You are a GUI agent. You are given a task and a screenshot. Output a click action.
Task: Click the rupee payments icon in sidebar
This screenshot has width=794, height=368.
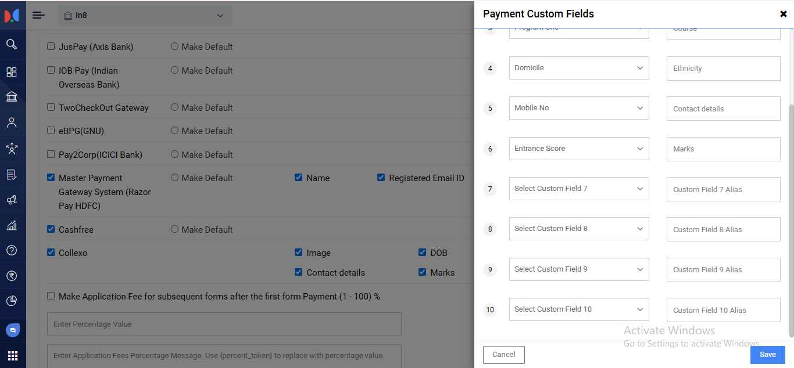pyautogui.click(x=12, y=275)
